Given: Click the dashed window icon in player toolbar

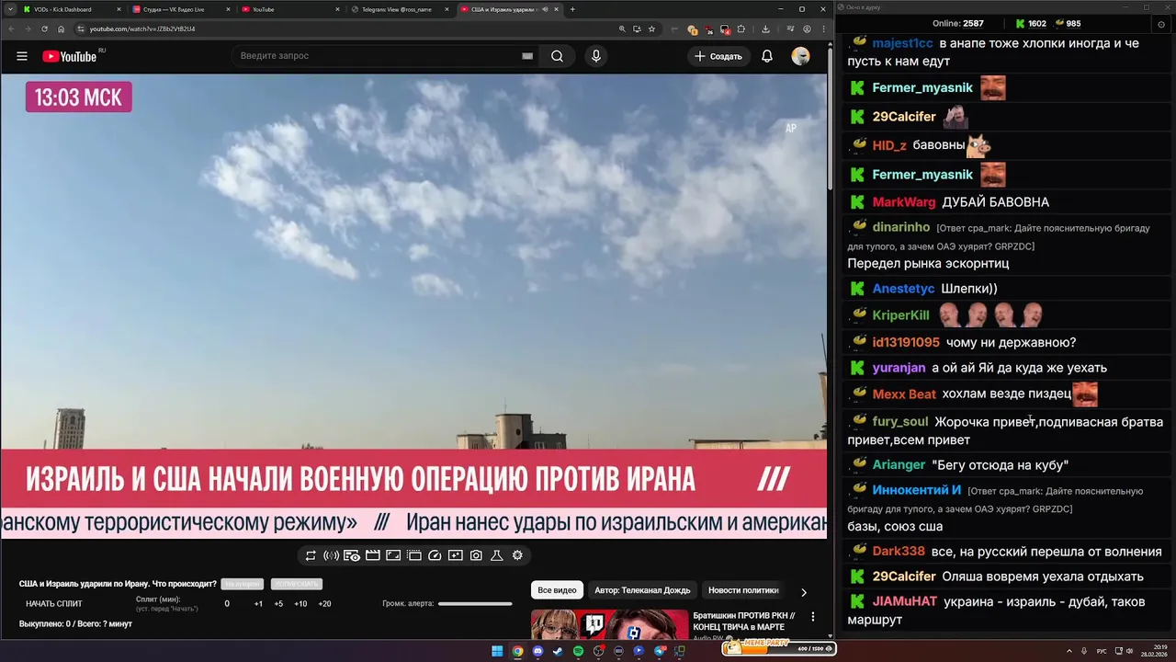Looking at the screenshot, I should 414,555.
